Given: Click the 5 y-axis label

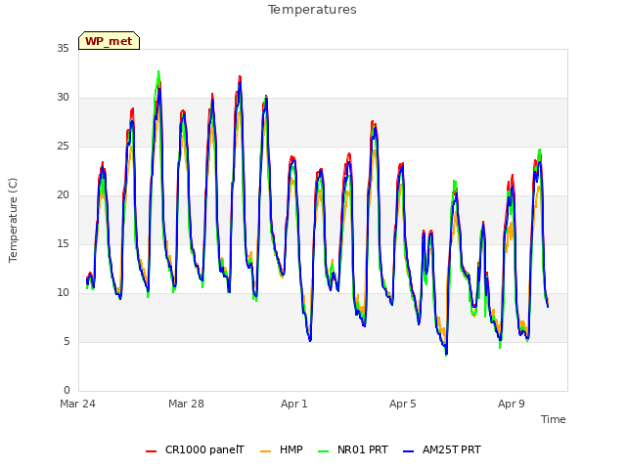Looking at the screenshot, I should (x=67, y=342).
